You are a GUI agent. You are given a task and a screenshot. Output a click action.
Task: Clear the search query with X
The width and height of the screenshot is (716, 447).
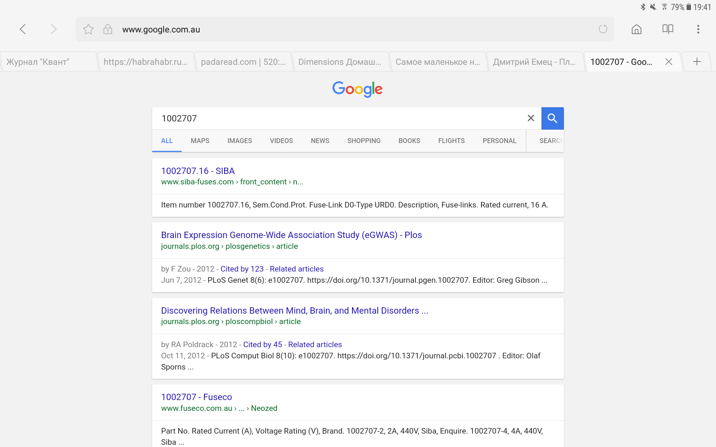[531, 118]
